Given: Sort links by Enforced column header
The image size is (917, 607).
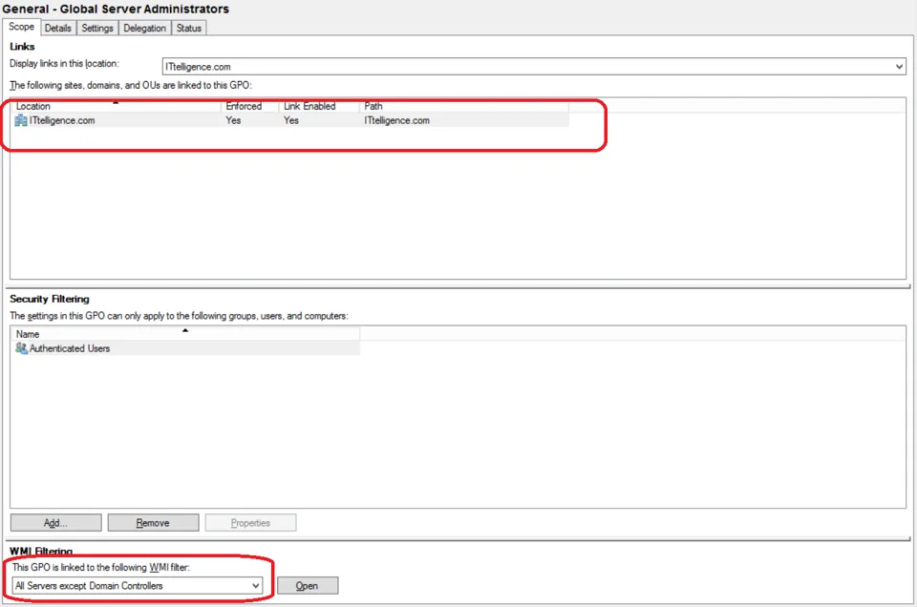Looking at the screenshot, I should pos(249,106).
